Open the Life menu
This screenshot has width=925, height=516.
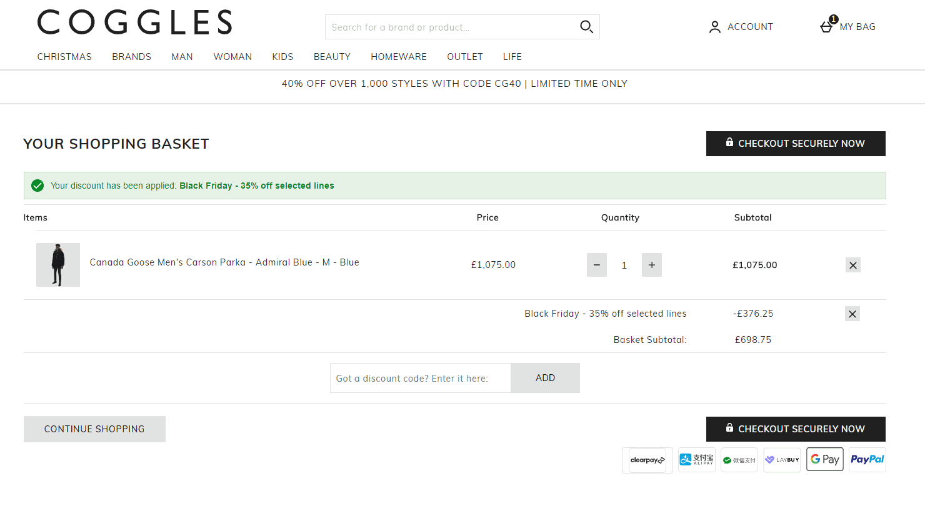(x=512, y=57)
